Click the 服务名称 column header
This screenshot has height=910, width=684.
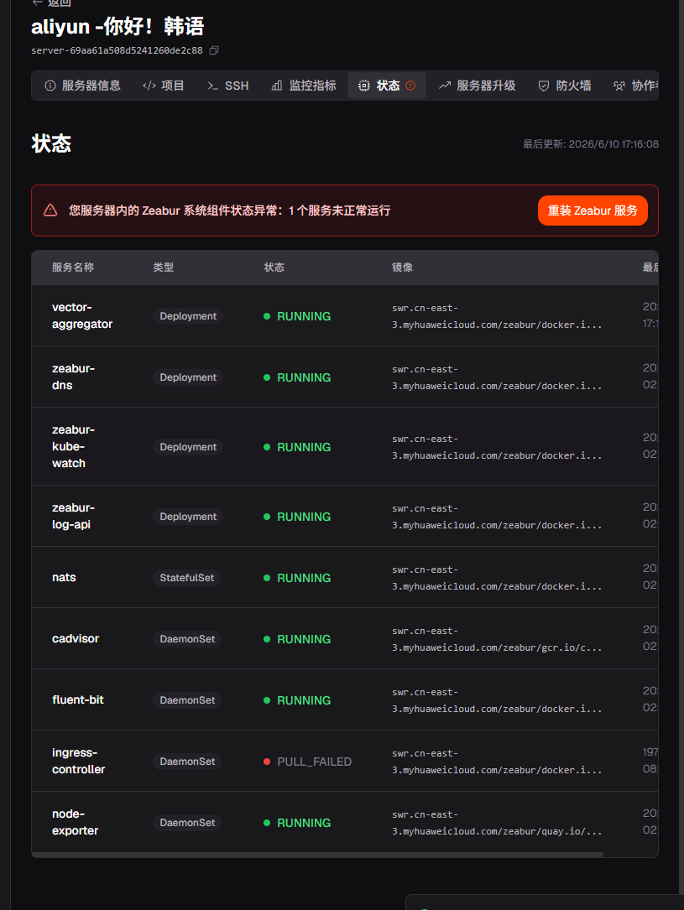coord(72,268)
